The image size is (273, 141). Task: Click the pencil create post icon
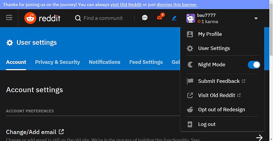point(174,18)
